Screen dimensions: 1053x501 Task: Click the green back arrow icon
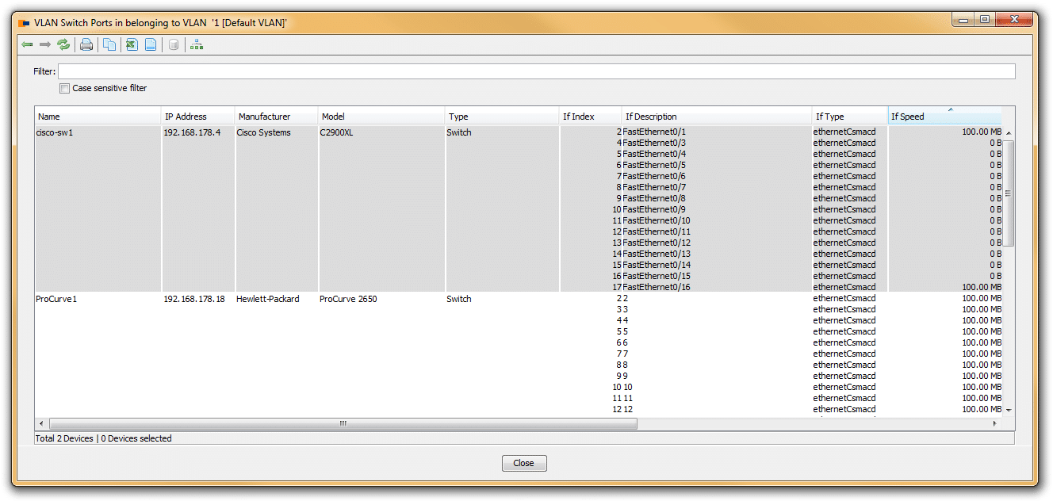(27, 44)
